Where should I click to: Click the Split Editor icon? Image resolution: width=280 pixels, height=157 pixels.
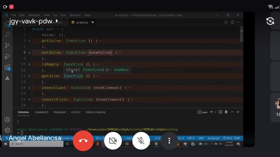pos(232,22)
